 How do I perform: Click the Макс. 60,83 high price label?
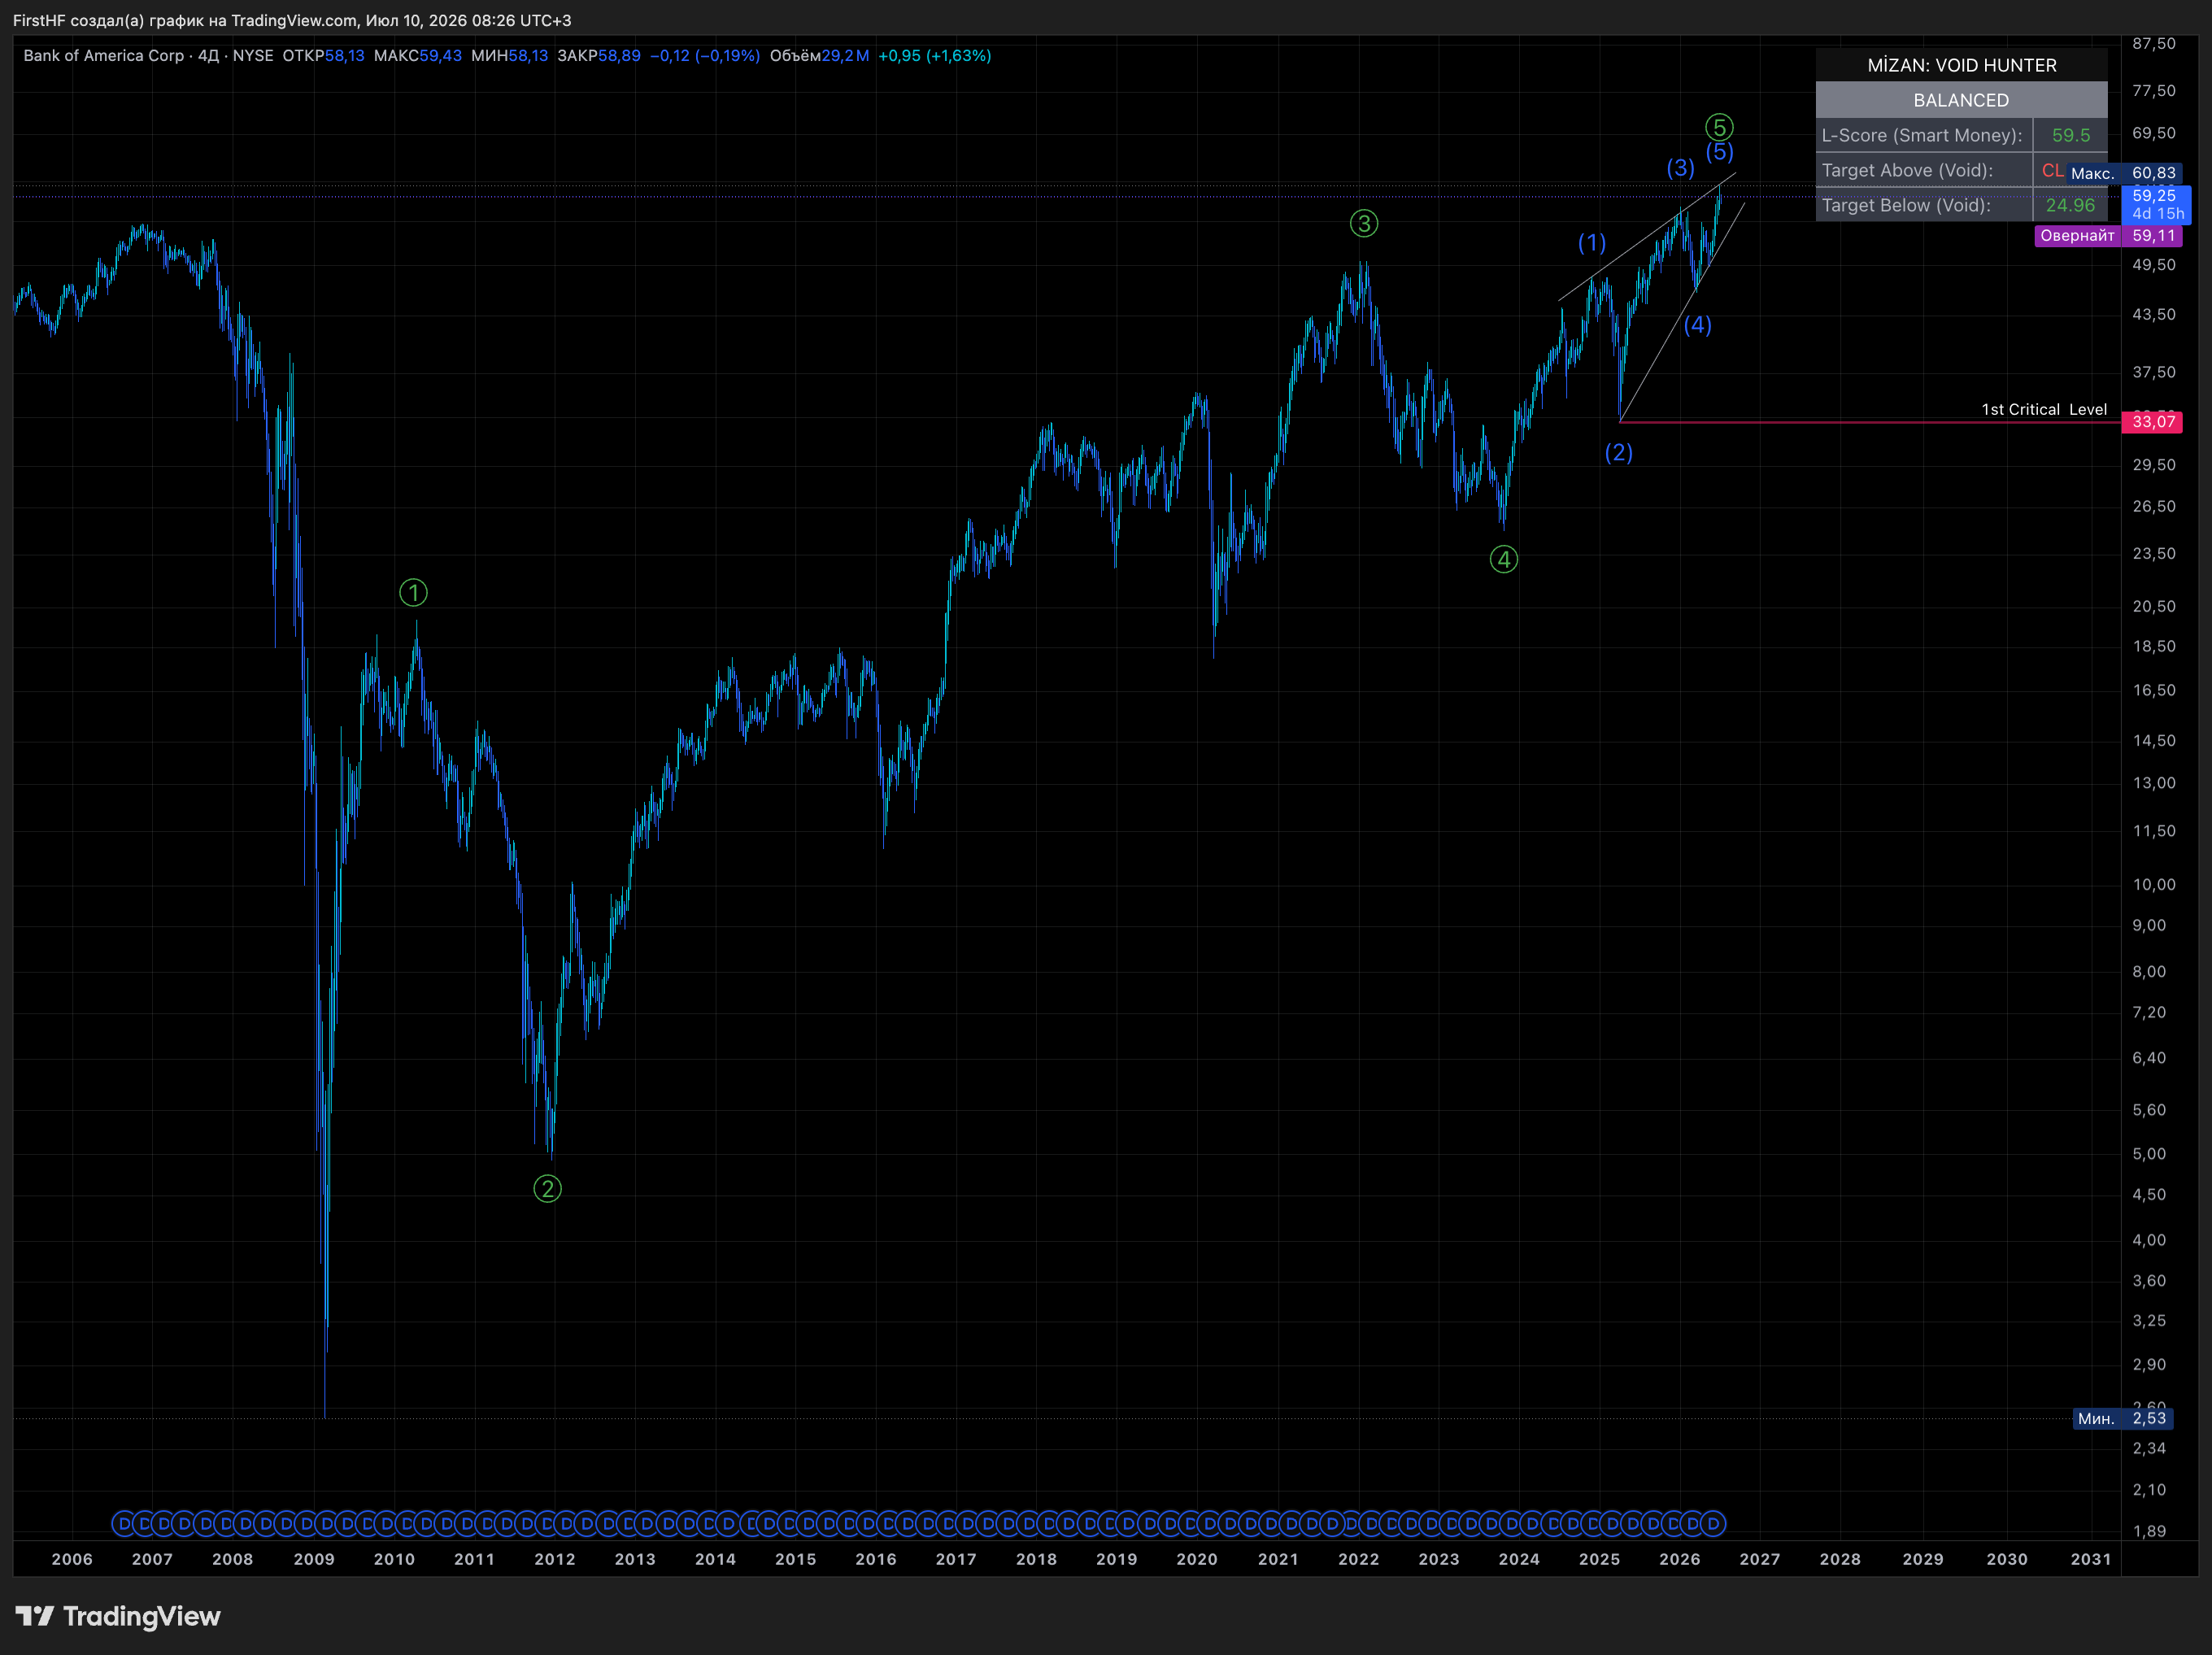2123,173
